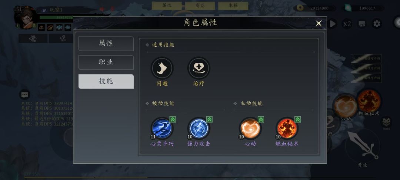Switch to the 属性 side tab

coord(106,44)
